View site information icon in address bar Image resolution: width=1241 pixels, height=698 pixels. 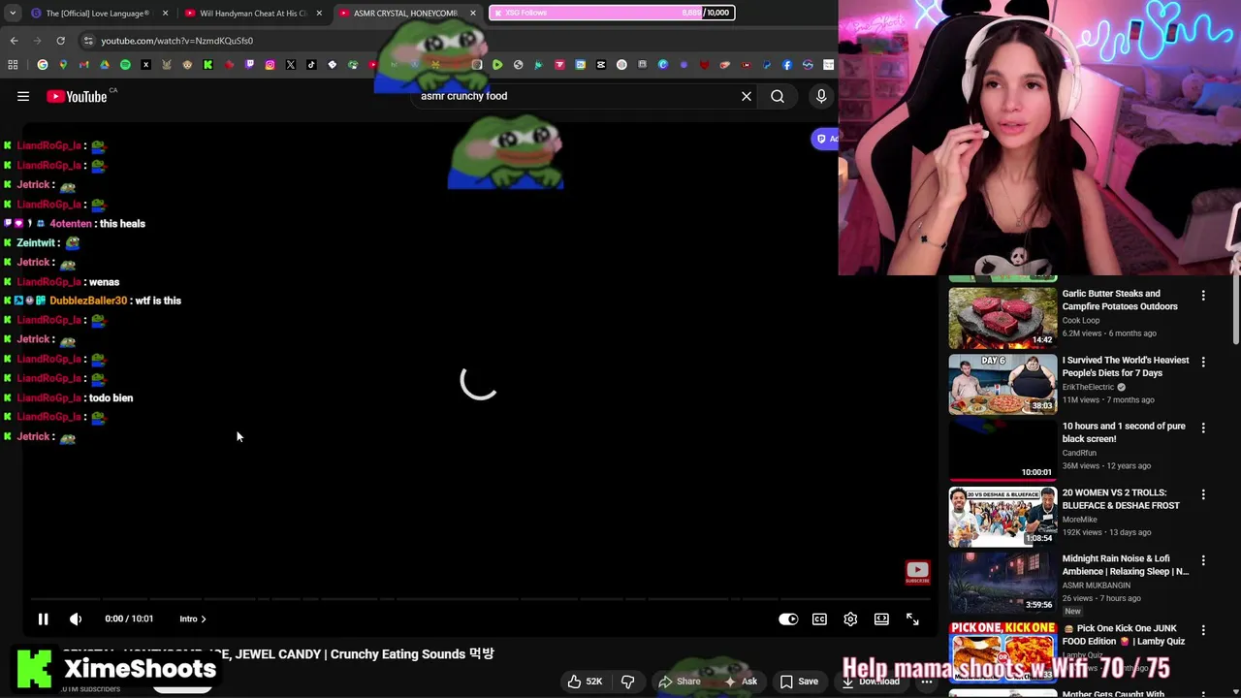[x=88, y=41]
